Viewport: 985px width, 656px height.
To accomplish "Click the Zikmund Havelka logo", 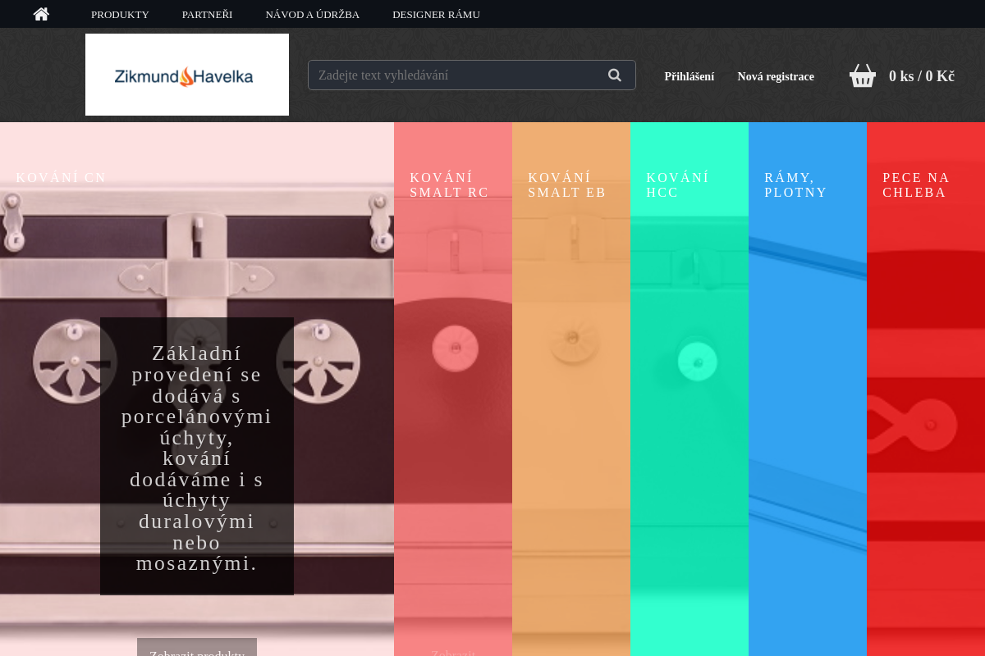I will 187,75.
